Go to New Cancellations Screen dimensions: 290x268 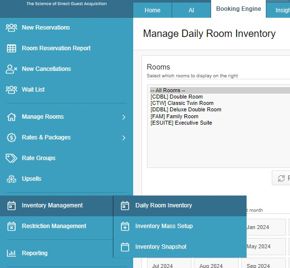pos(46,69)
